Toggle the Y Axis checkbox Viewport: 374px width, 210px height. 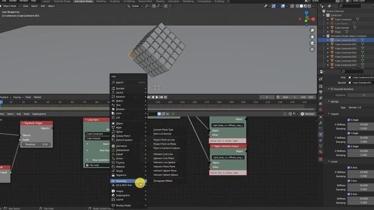pos(349,181)
